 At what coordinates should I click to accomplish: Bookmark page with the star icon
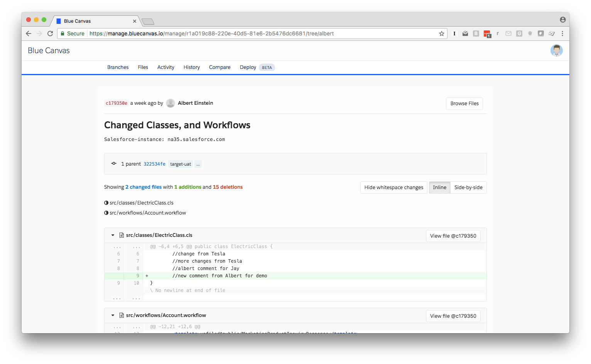pyautogui.click(x=441, y=34)
